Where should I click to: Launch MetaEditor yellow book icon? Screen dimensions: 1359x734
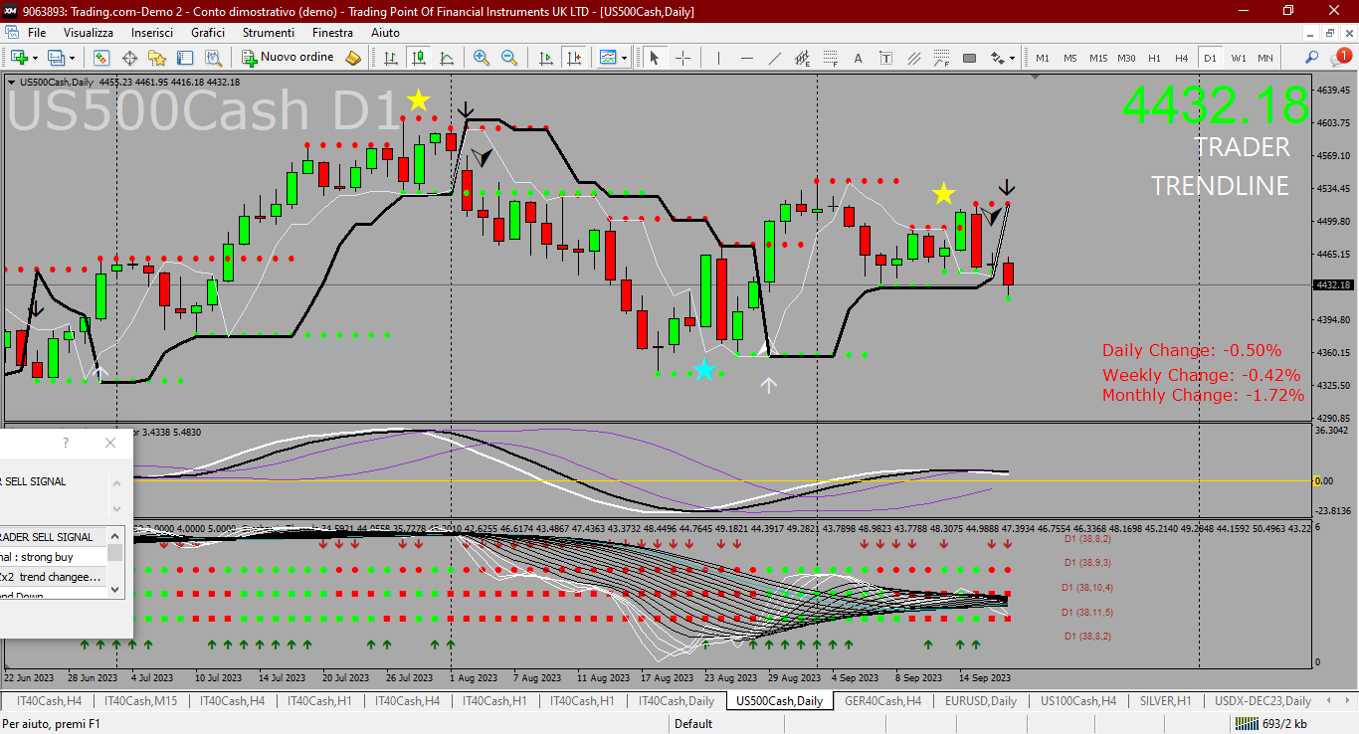pos(353,58)
